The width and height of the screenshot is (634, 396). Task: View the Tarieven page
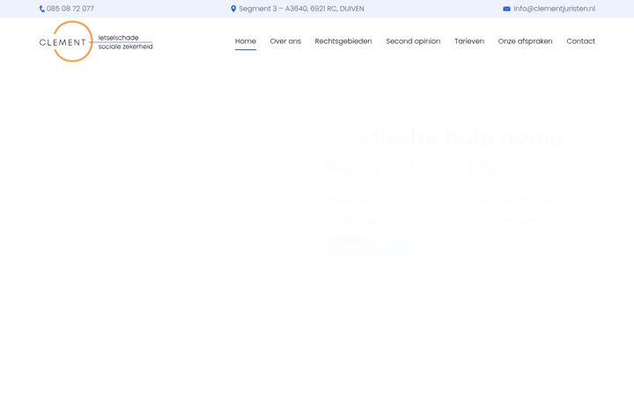(x=469, y=41)
